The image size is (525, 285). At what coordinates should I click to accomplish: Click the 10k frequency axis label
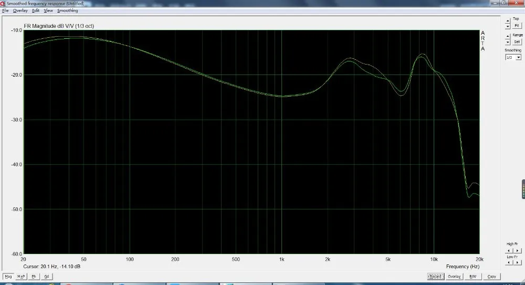(x=434, y=259)
